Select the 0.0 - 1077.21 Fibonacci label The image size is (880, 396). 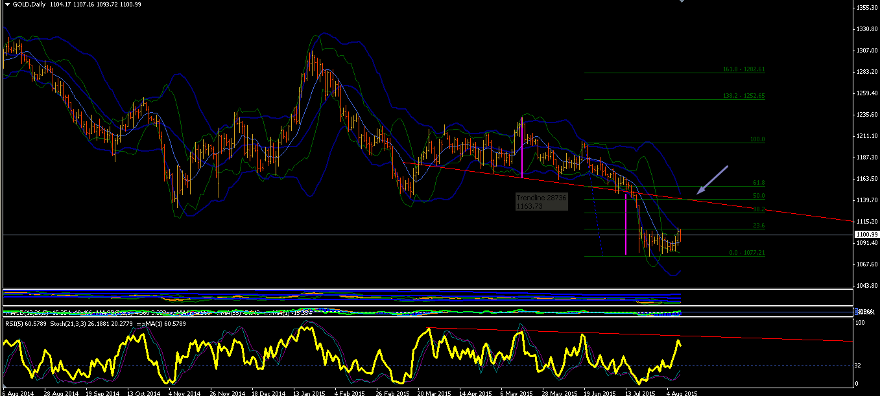click(748, 253)
